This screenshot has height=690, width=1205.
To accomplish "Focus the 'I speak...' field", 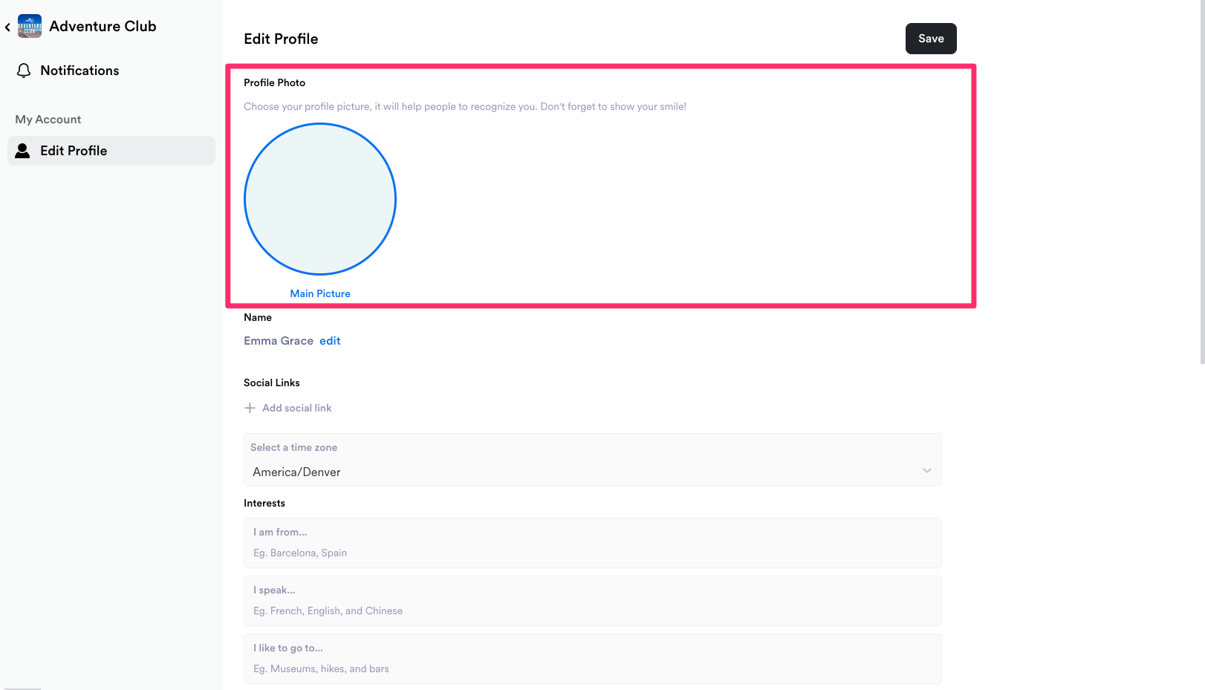I will point(592,601).
